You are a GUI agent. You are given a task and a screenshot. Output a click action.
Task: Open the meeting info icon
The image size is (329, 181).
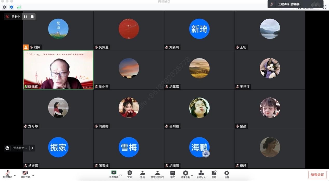point(4,7)
